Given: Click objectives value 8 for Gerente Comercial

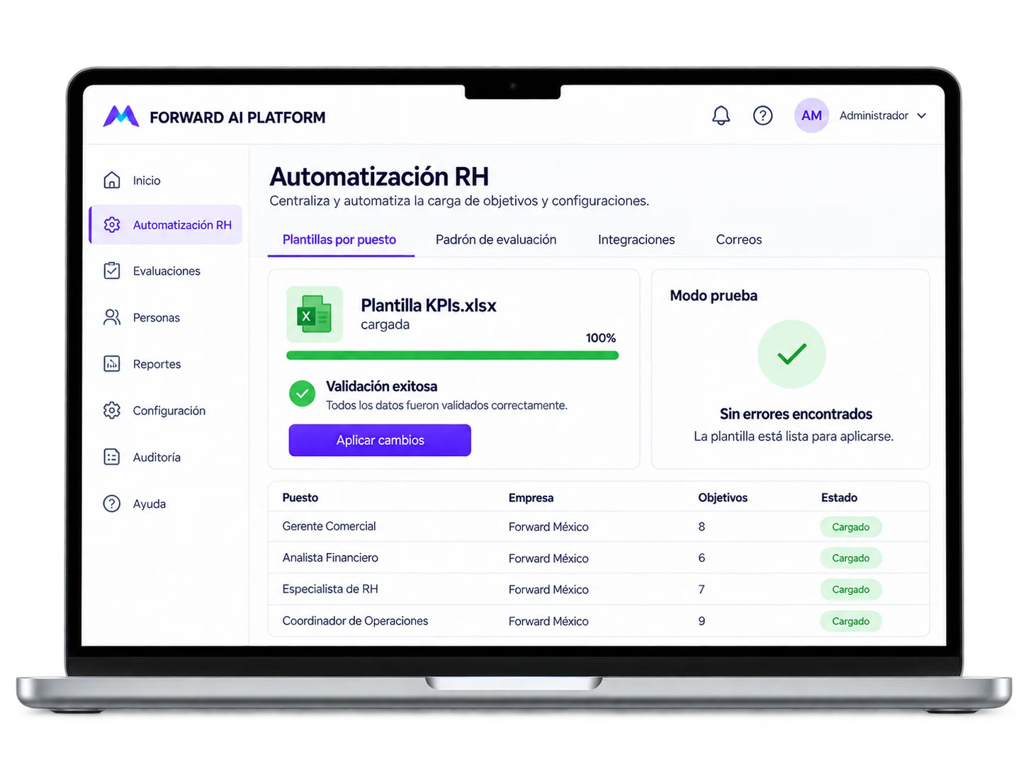Looking at the screenshot, I should 701,527.
